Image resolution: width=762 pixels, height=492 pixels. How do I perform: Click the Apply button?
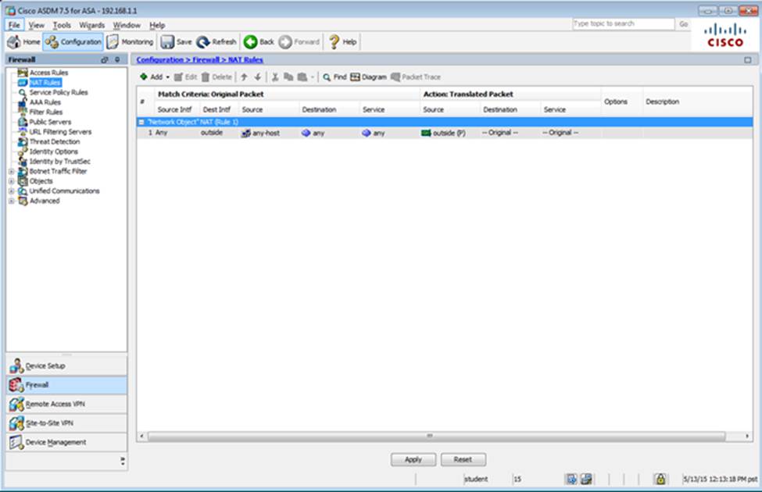[413, 460]
